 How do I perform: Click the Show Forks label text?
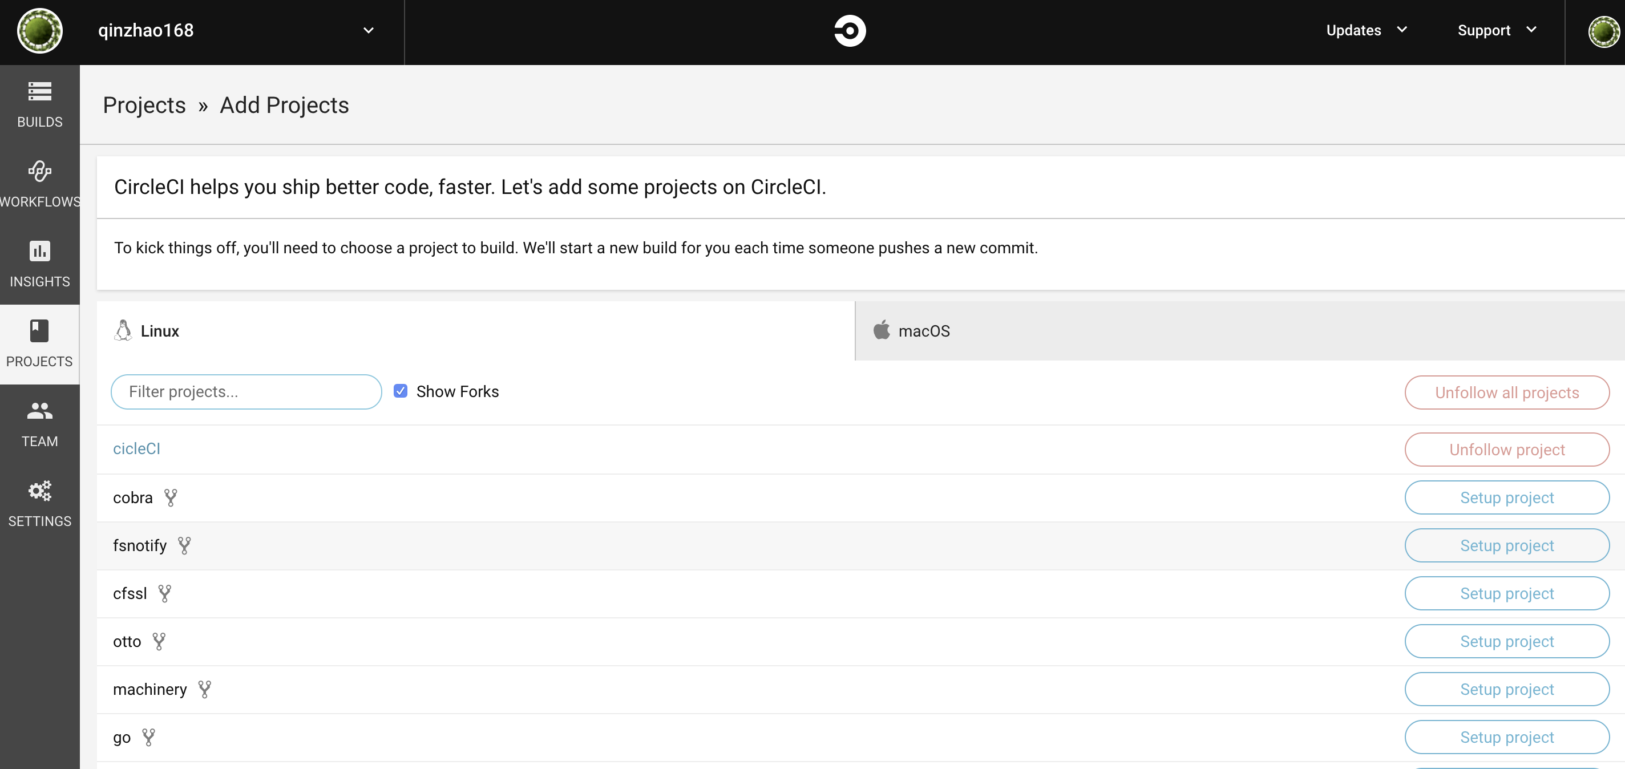[458, 391]
